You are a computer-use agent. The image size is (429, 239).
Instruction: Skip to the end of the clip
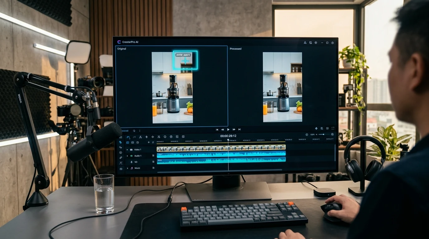[239, 129]
